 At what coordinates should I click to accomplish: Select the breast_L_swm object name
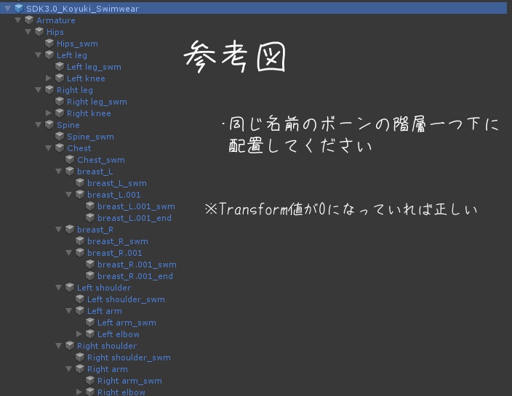click(x=117, y=183)
